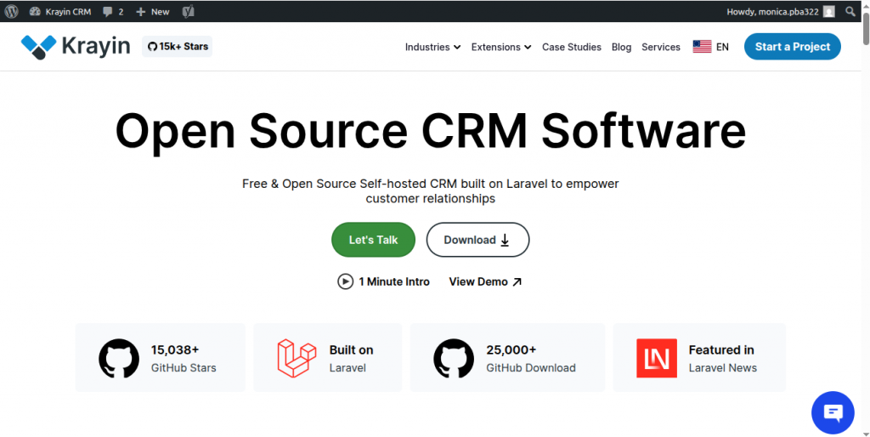Click the US flag language icon

click(x=702, y=47)
